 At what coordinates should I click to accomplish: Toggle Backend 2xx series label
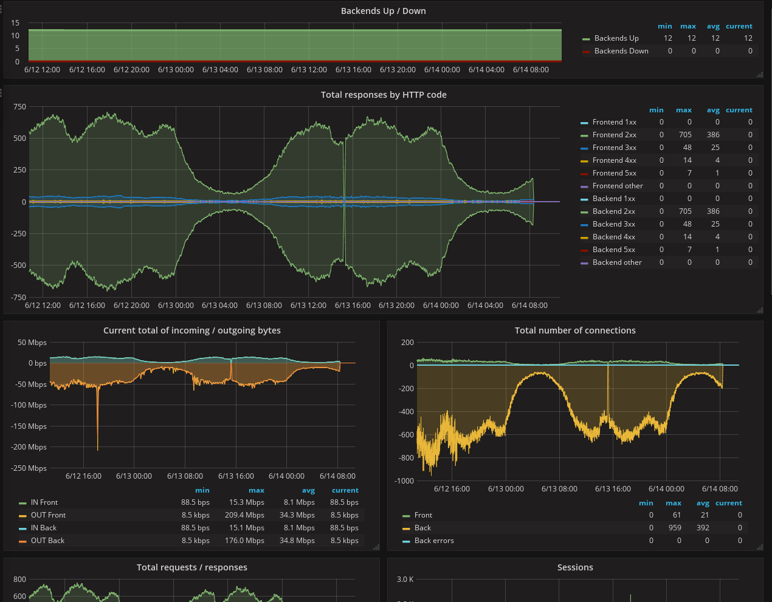(x=614, y=211)
